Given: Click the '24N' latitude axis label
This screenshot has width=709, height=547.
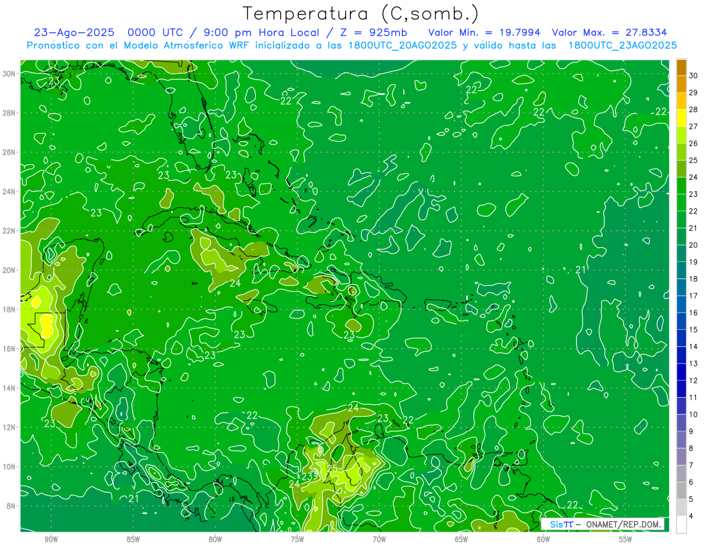Looking at the screenshot, I should click(9, 191).
